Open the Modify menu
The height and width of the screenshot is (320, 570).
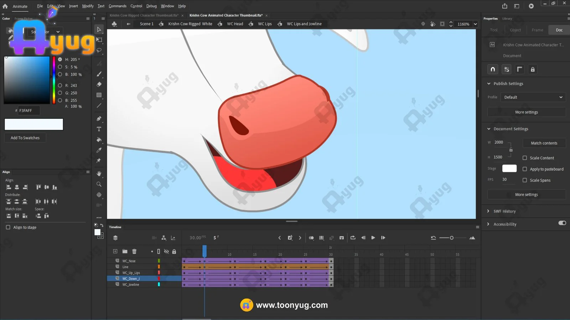click(88, 6)
